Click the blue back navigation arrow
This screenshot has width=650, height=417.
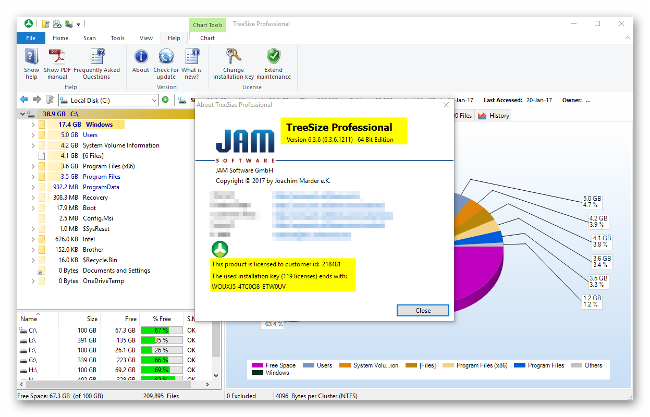[x=24, y=100]
